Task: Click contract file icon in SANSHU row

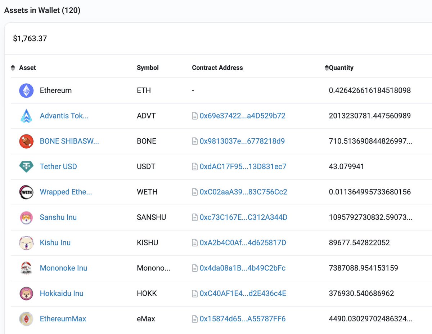Action: [195, 217]
